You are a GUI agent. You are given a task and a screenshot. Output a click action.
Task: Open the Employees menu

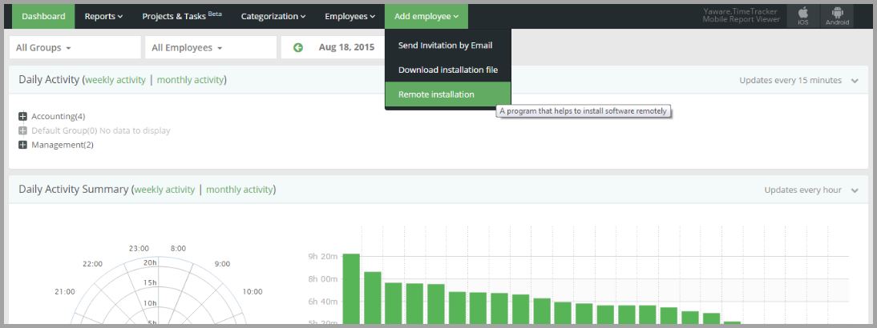(350, 16)
